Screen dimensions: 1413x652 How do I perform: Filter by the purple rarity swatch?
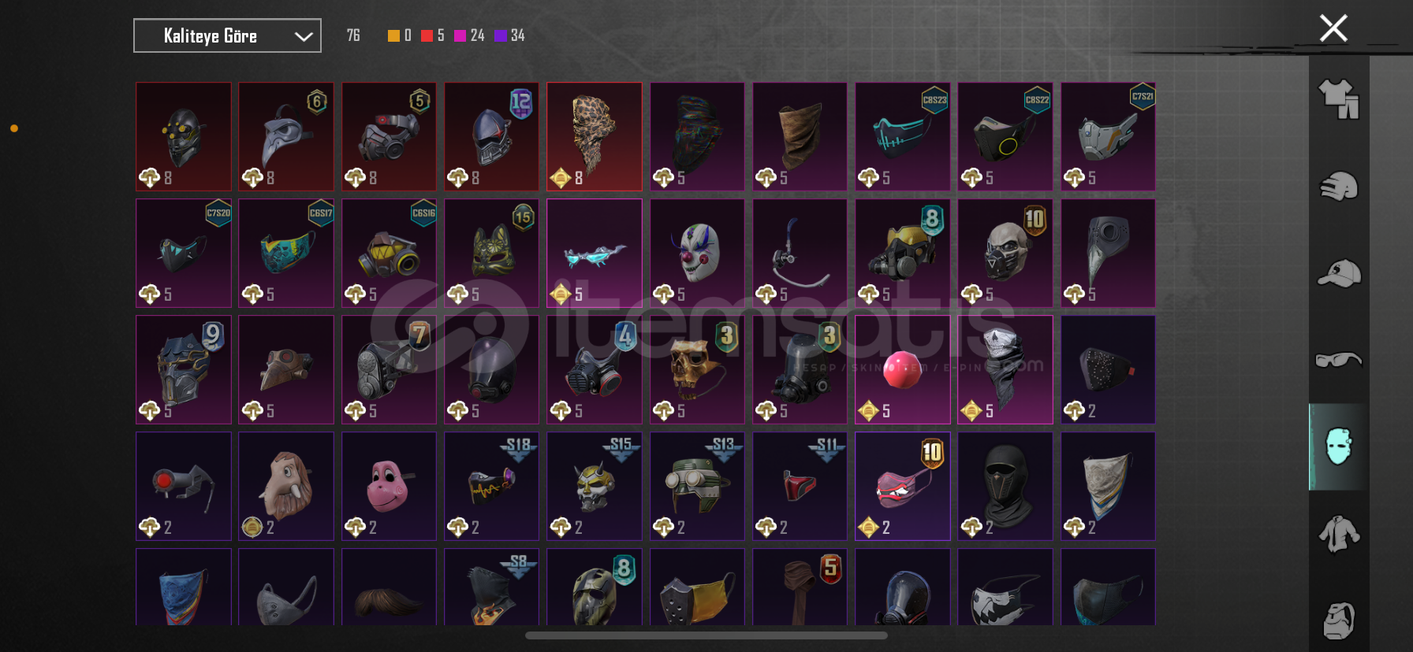pyautogui.click(x=500, y=35)
